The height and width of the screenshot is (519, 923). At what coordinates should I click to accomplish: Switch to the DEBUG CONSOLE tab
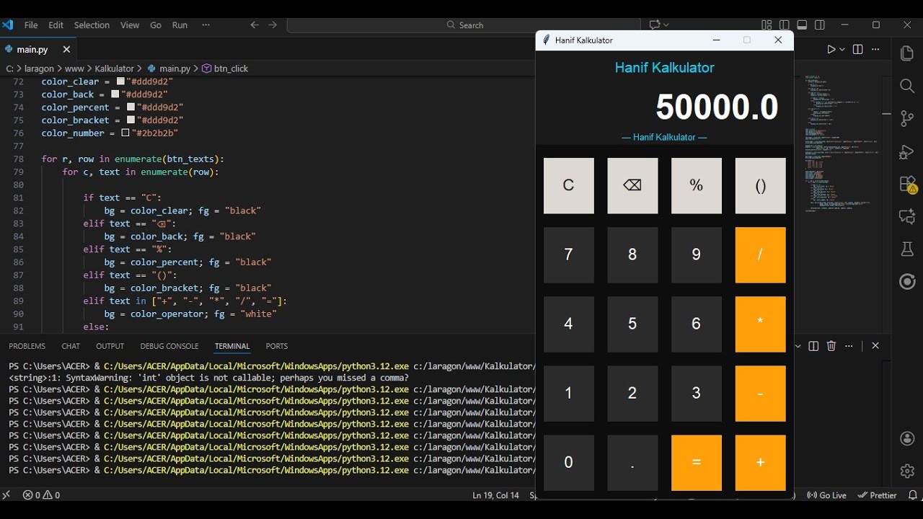(x=169, y=346)
